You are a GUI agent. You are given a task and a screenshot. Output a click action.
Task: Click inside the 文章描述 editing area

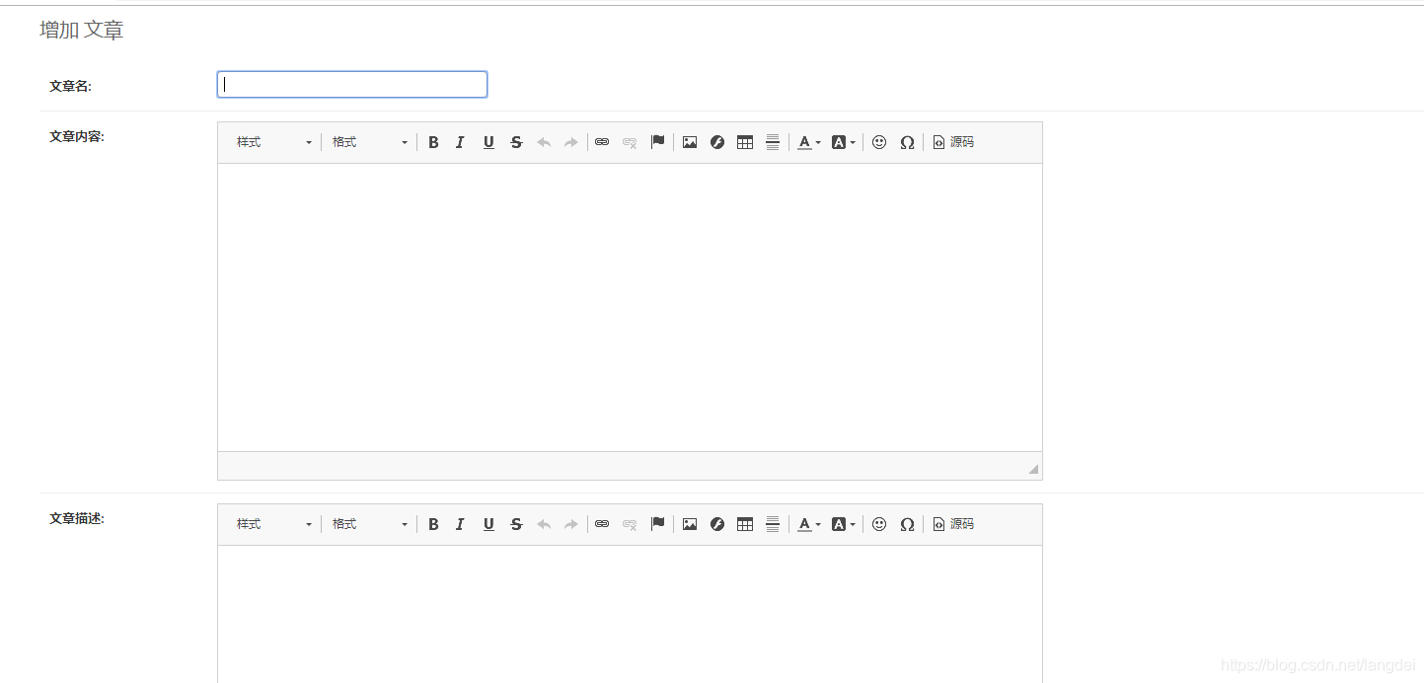click(630, 614)
